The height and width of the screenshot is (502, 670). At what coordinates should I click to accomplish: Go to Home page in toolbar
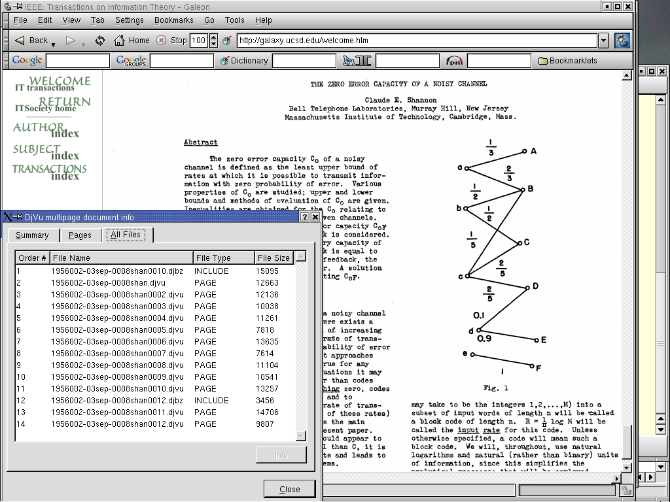pos(132,41)
